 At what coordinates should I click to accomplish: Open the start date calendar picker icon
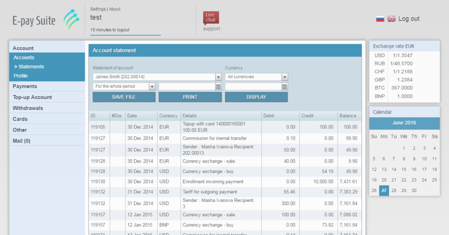pos(218,86)
